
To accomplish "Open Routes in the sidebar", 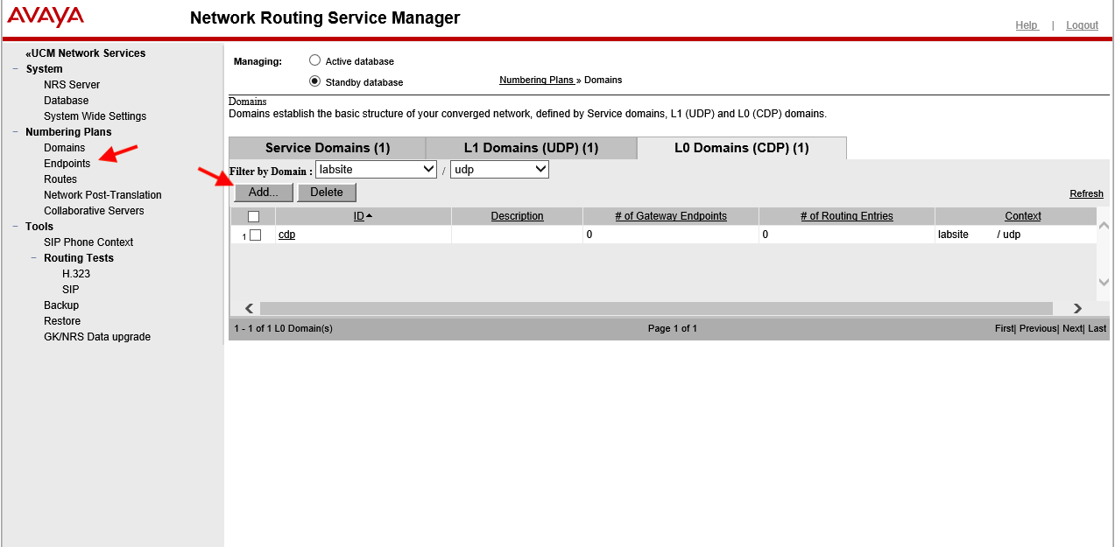I will click(x=60, y=179).
